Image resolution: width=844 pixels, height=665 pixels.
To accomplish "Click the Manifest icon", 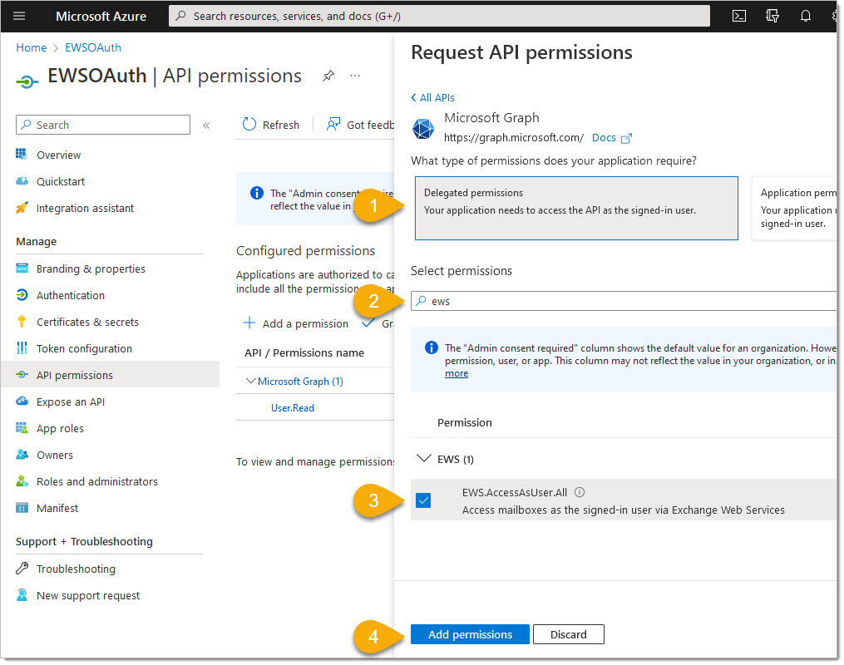I will coord(22,509).
